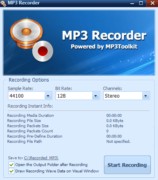Open the Sample Rate dropdown arrow
Screen dimensions: 158x180
tap(48, 96)
